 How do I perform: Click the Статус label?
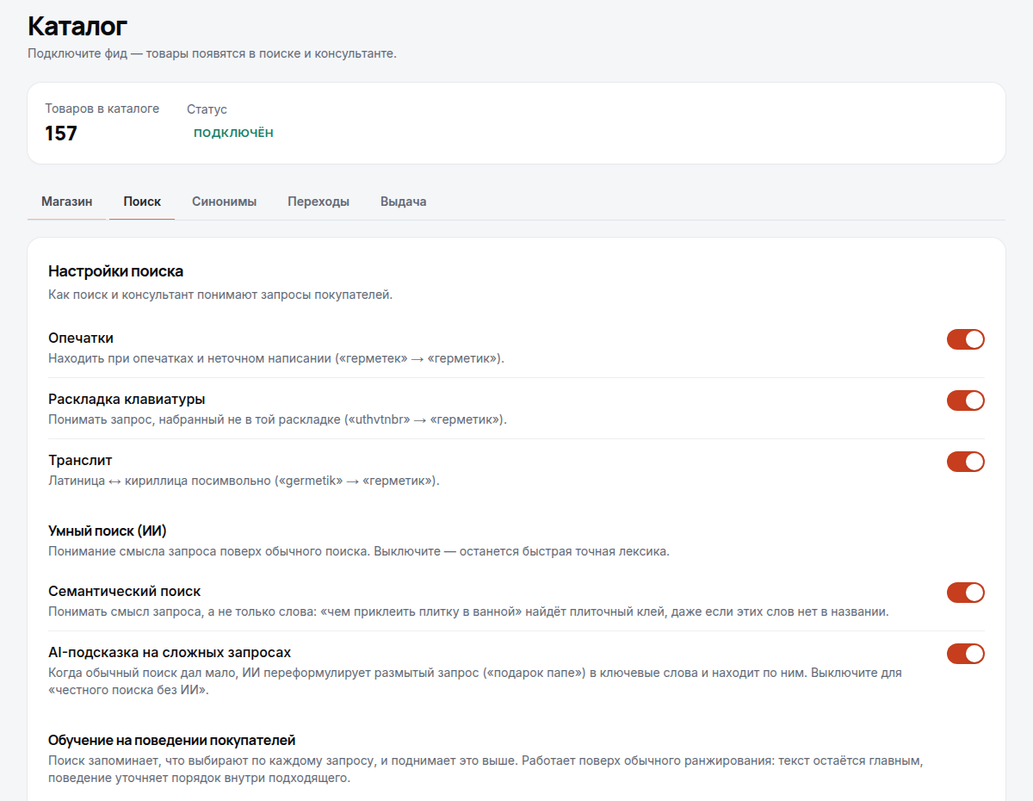click(207, 109)
